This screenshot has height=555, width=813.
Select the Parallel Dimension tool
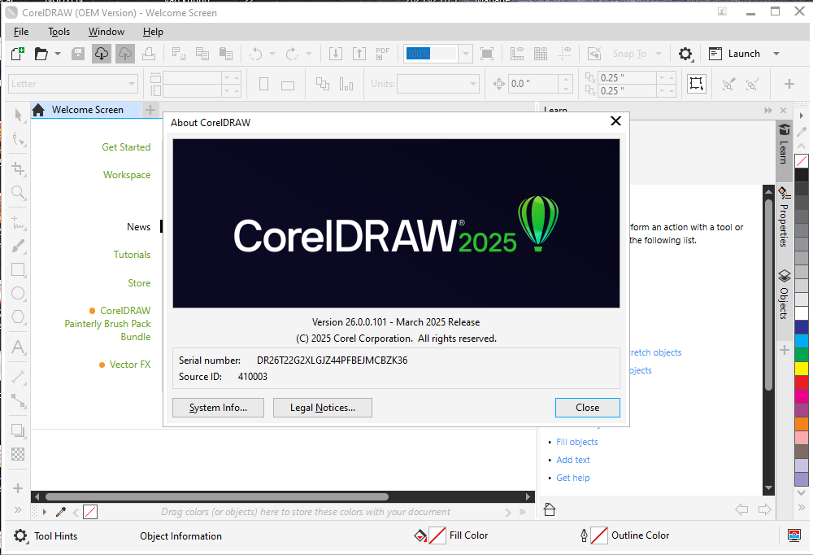point(18,377)
